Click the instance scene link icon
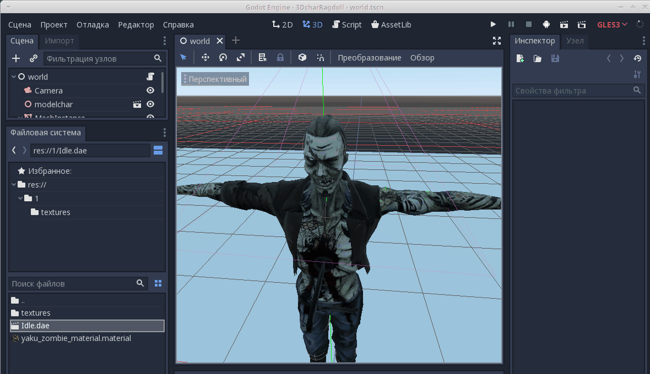Image resolution: width=650 pixels, height=374 pixels. click(x=34, y=58)
